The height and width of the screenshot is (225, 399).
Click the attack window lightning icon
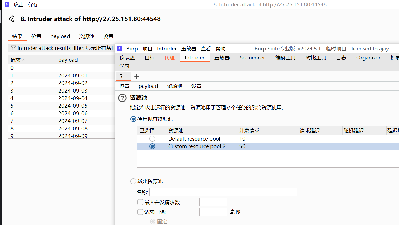coord(7,4)
